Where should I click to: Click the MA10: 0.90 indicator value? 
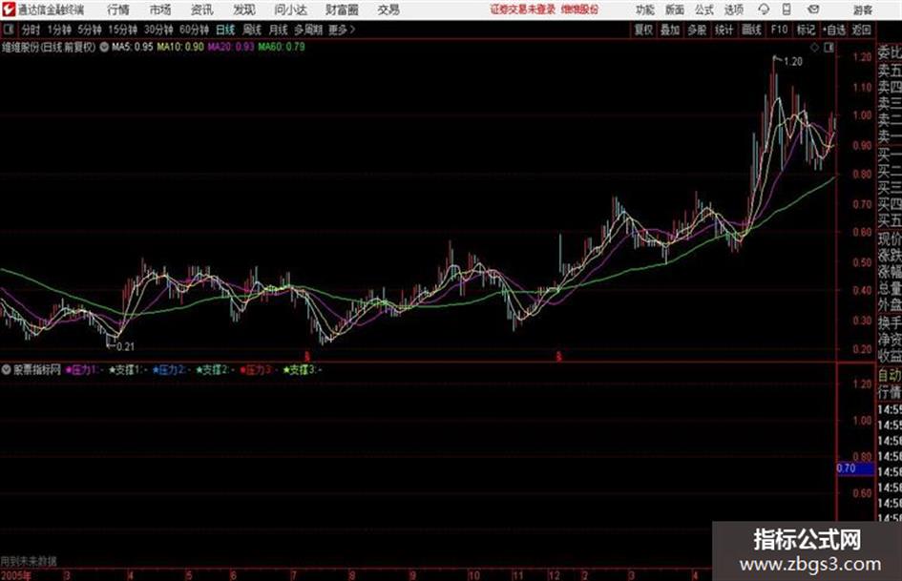point(180,47)
